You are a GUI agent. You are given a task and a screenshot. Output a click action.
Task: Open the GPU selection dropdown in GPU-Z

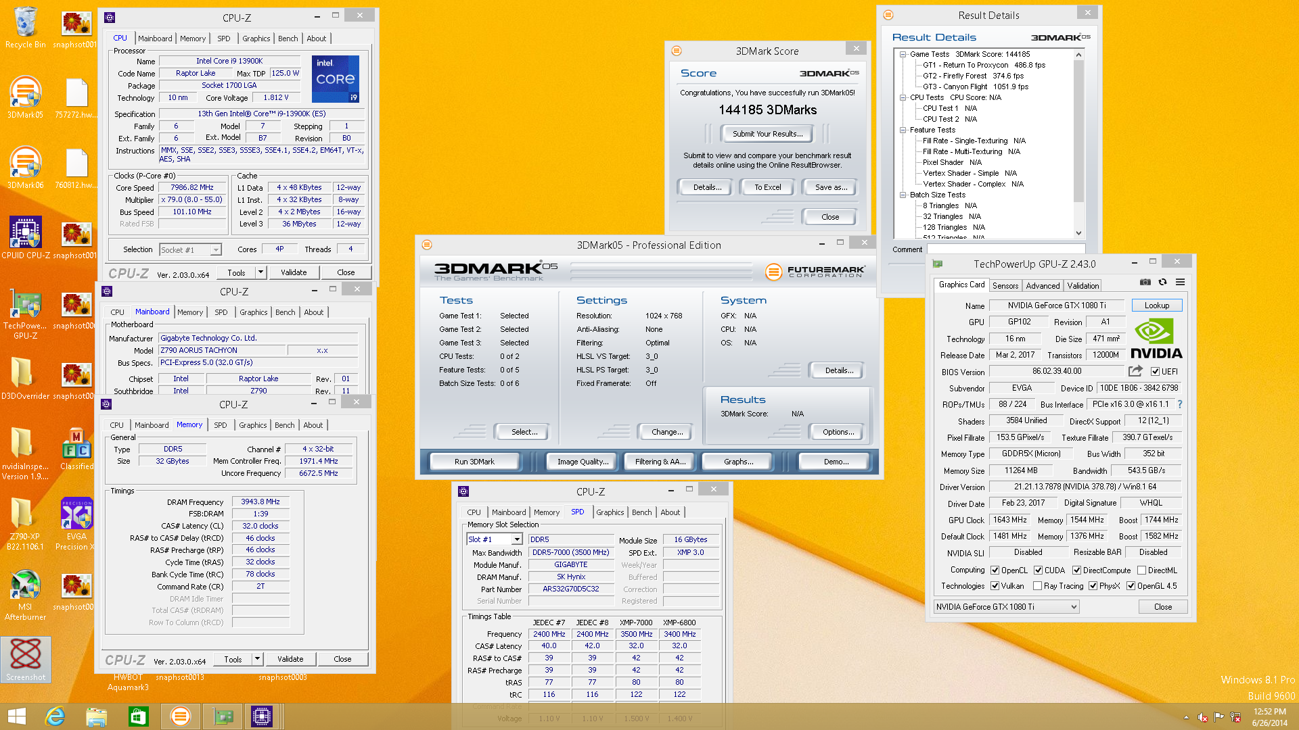click(1006, 607)
